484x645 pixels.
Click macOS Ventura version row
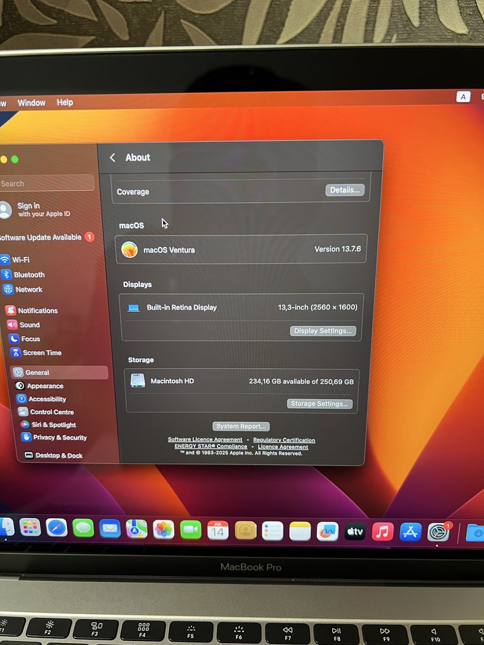[241, 249]
